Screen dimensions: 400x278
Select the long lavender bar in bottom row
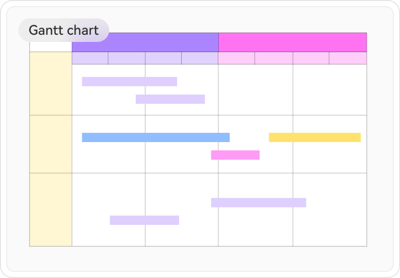tap(258, 203)
